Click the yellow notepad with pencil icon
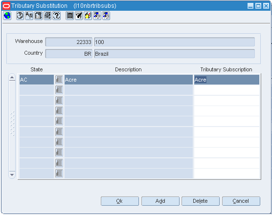The image size is (272, 215). tap(88, 16)
